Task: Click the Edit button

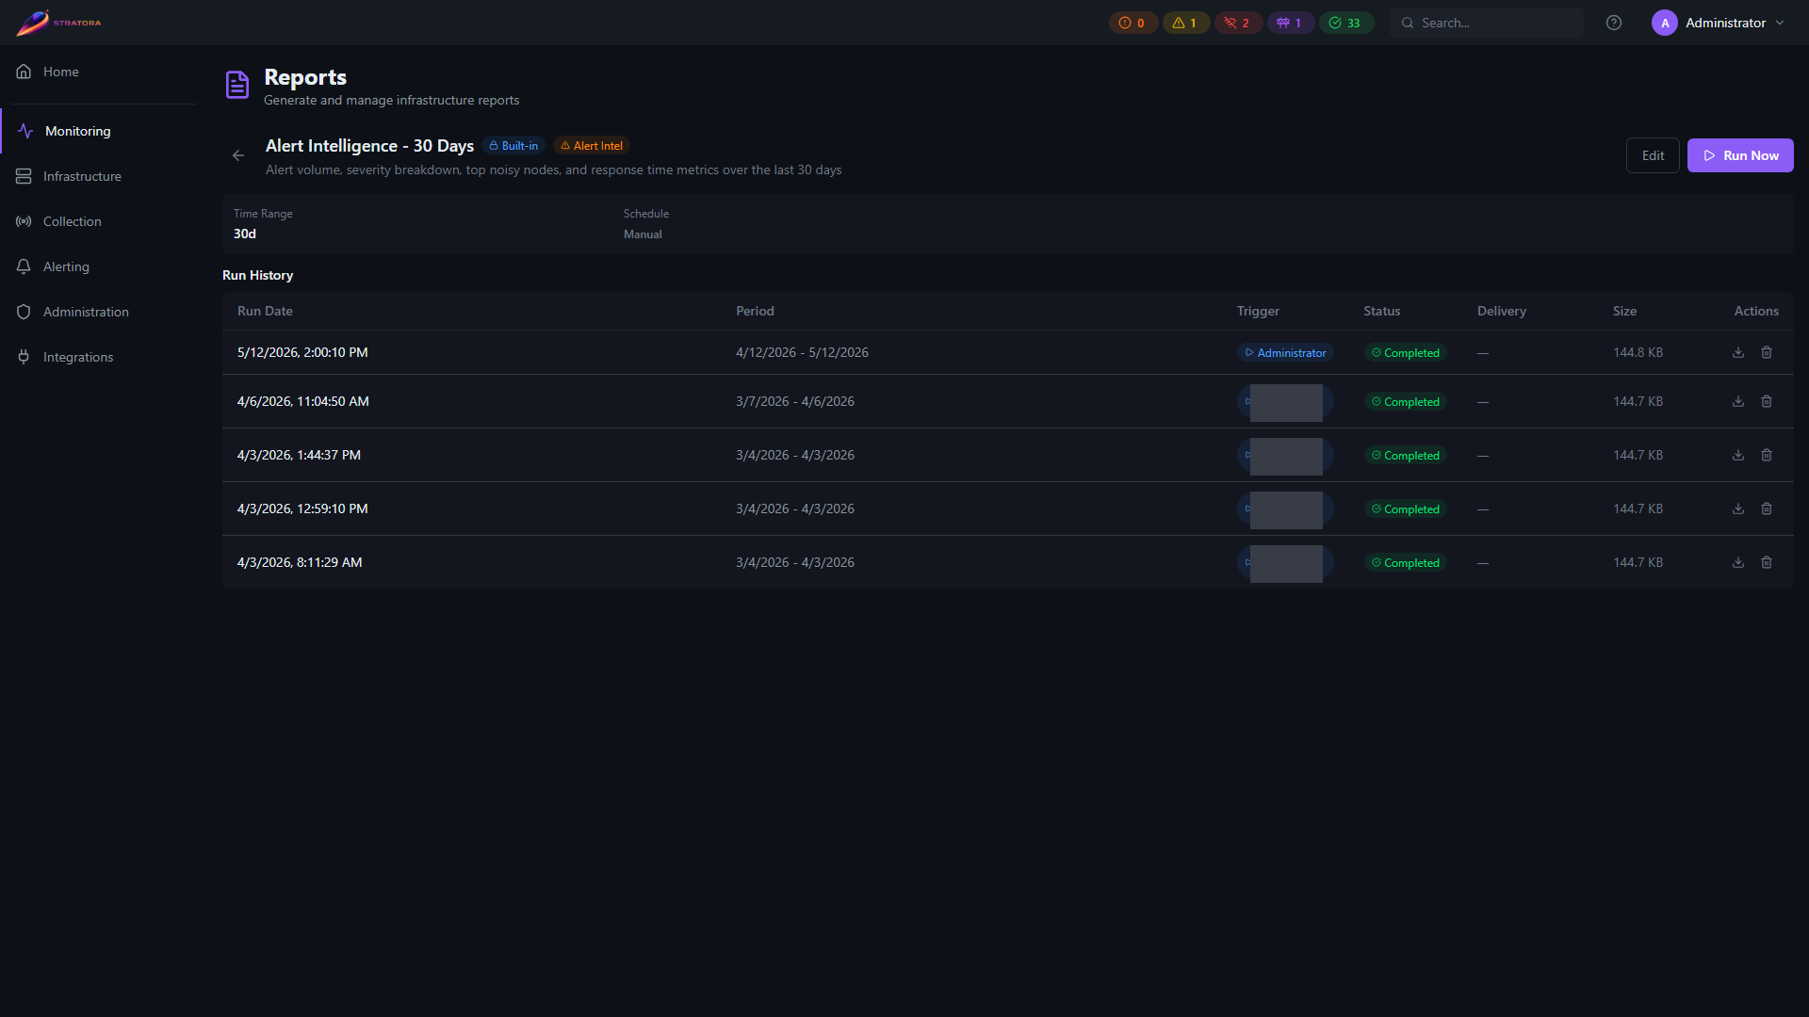Action: (x=1653, y=155)
